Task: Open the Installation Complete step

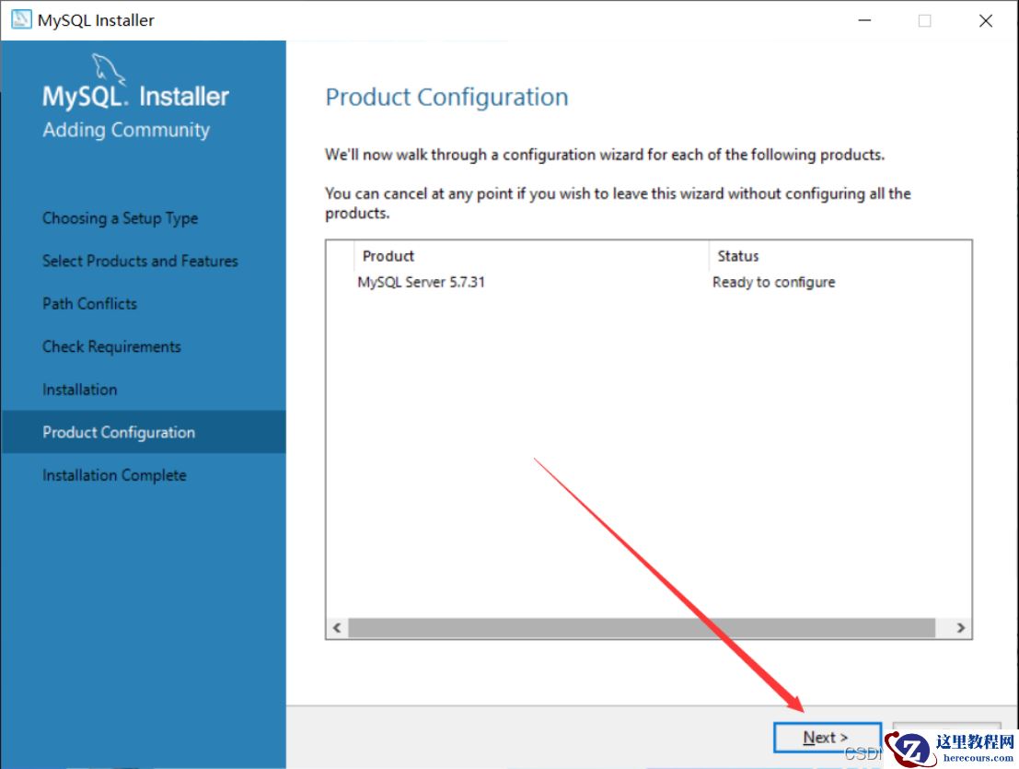Action: (114, 475)
